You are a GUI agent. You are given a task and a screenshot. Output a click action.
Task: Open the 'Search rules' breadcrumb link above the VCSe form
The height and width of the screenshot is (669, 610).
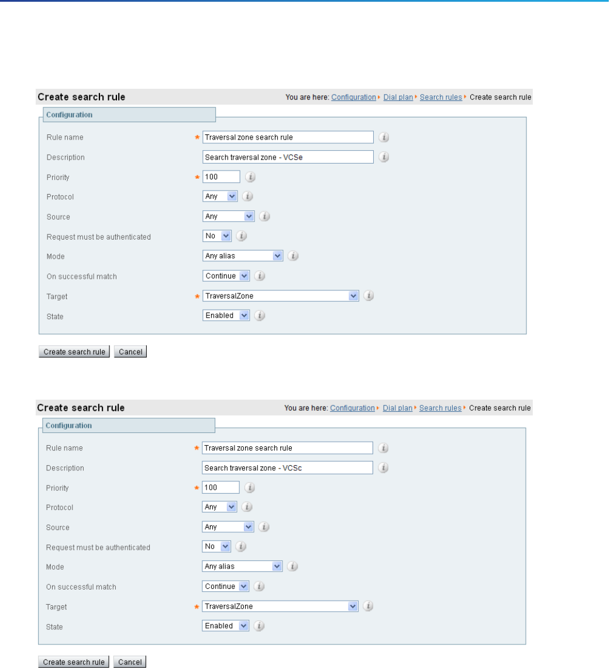tap(441, 97)
